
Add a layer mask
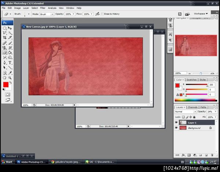tap(189, 155)
